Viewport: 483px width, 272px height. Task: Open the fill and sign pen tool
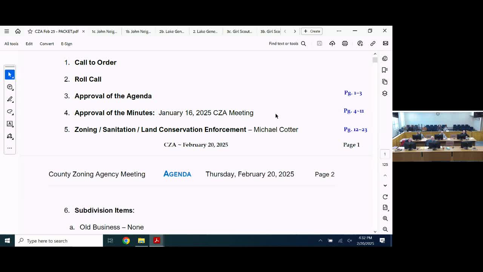tap(10, 136)
